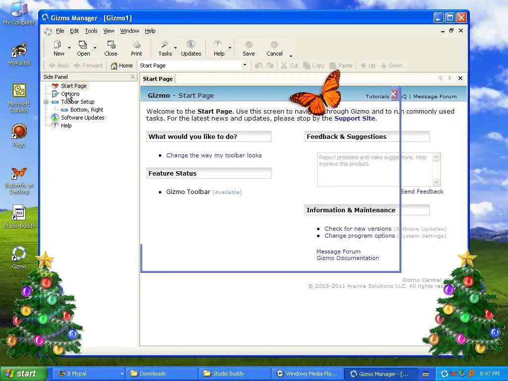
Task: Open the Help button dropdown arrow
Action: tap(230, 48)
